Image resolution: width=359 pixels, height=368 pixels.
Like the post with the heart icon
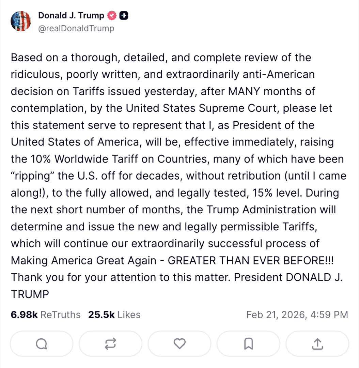point(179,344)
